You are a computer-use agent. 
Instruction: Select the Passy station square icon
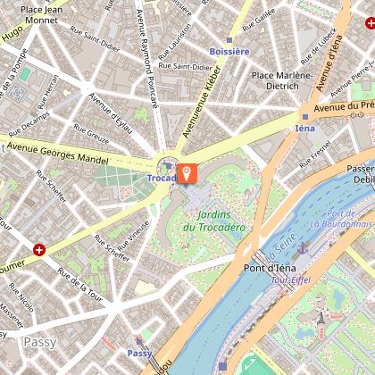139,341
